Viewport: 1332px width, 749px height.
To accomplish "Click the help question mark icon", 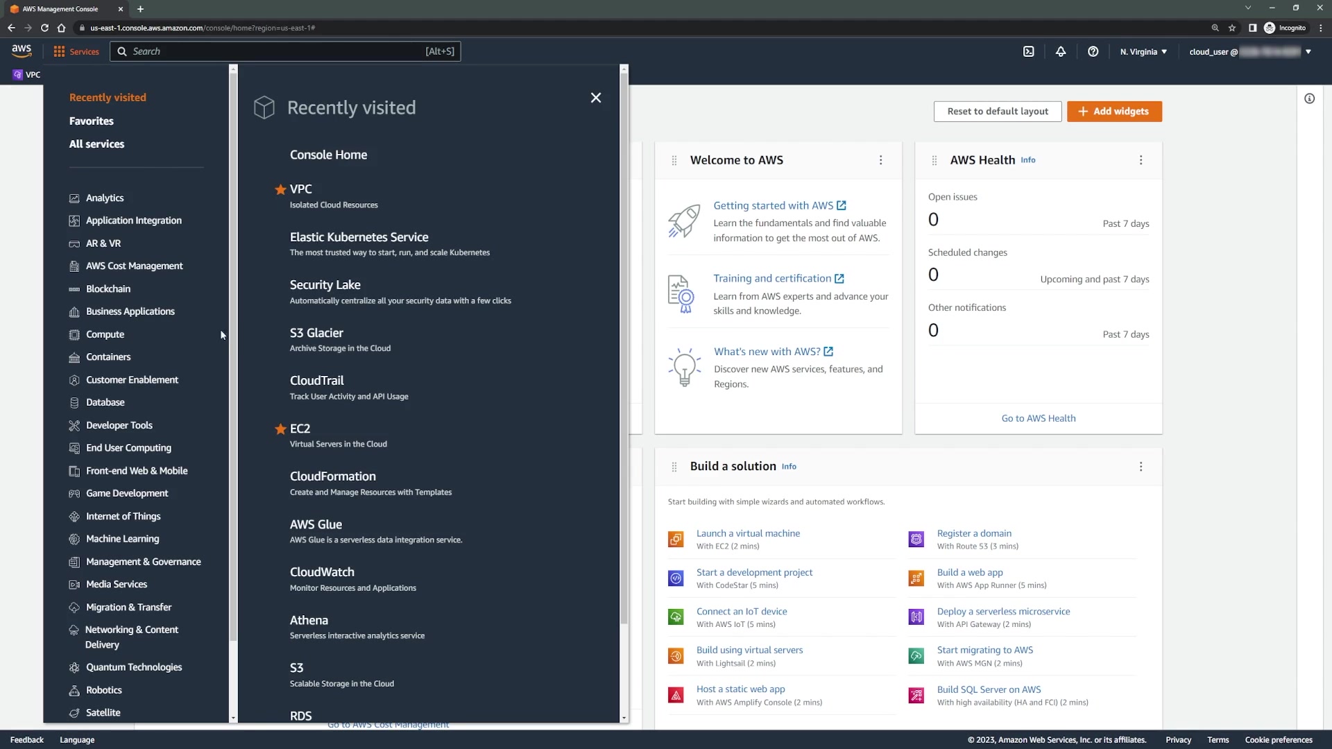I will click(x=1093, y=51).
